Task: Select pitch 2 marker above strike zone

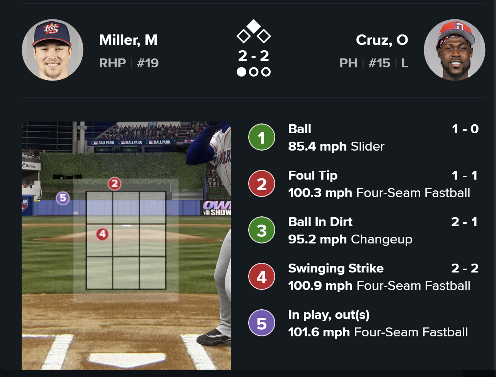Action: [114, 183]
